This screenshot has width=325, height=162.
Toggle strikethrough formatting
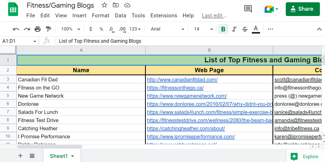(x=245, y=29)
